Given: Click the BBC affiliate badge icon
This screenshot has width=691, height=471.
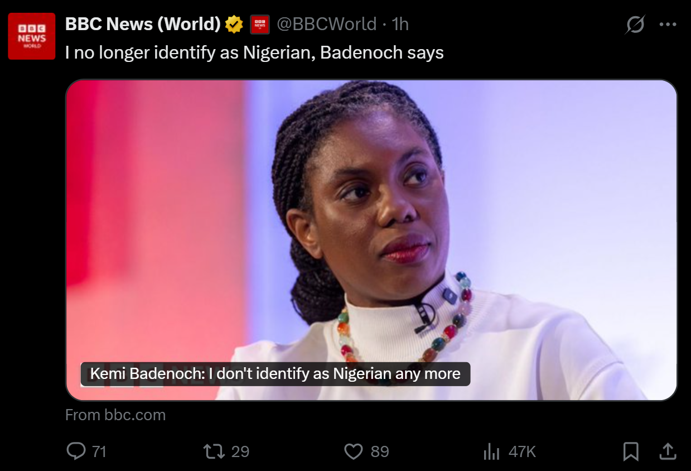Looking at the screenshot, I should coord(260,24).
